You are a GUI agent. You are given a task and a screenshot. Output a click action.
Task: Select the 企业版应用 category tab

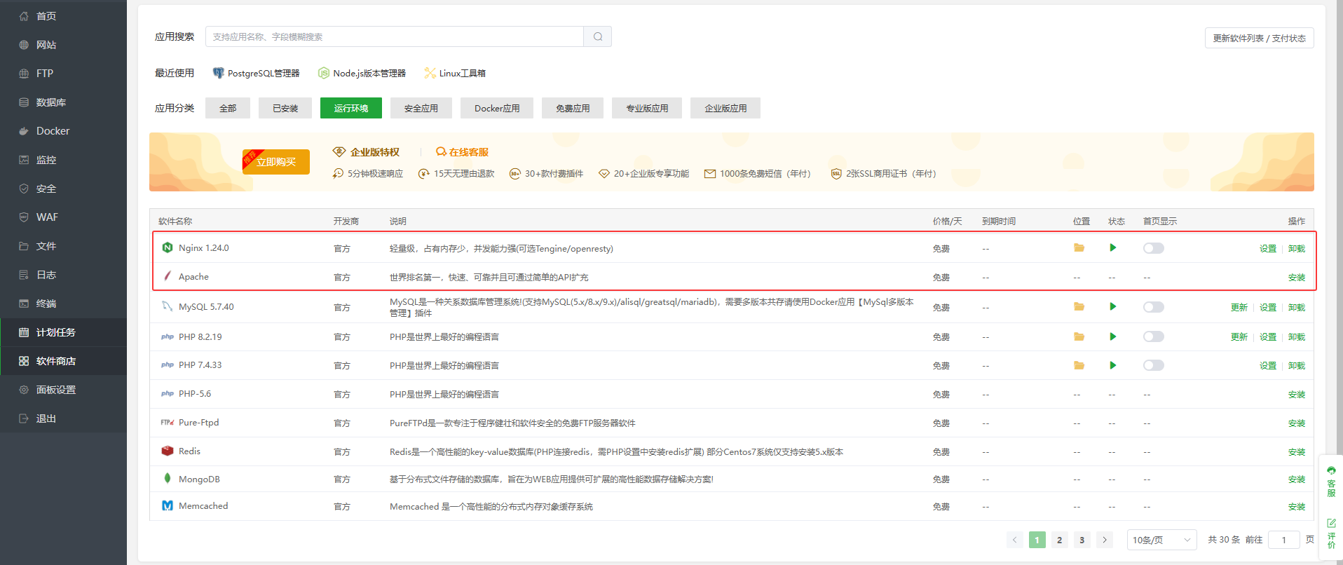pyautogui.click(x=725, y=108)
